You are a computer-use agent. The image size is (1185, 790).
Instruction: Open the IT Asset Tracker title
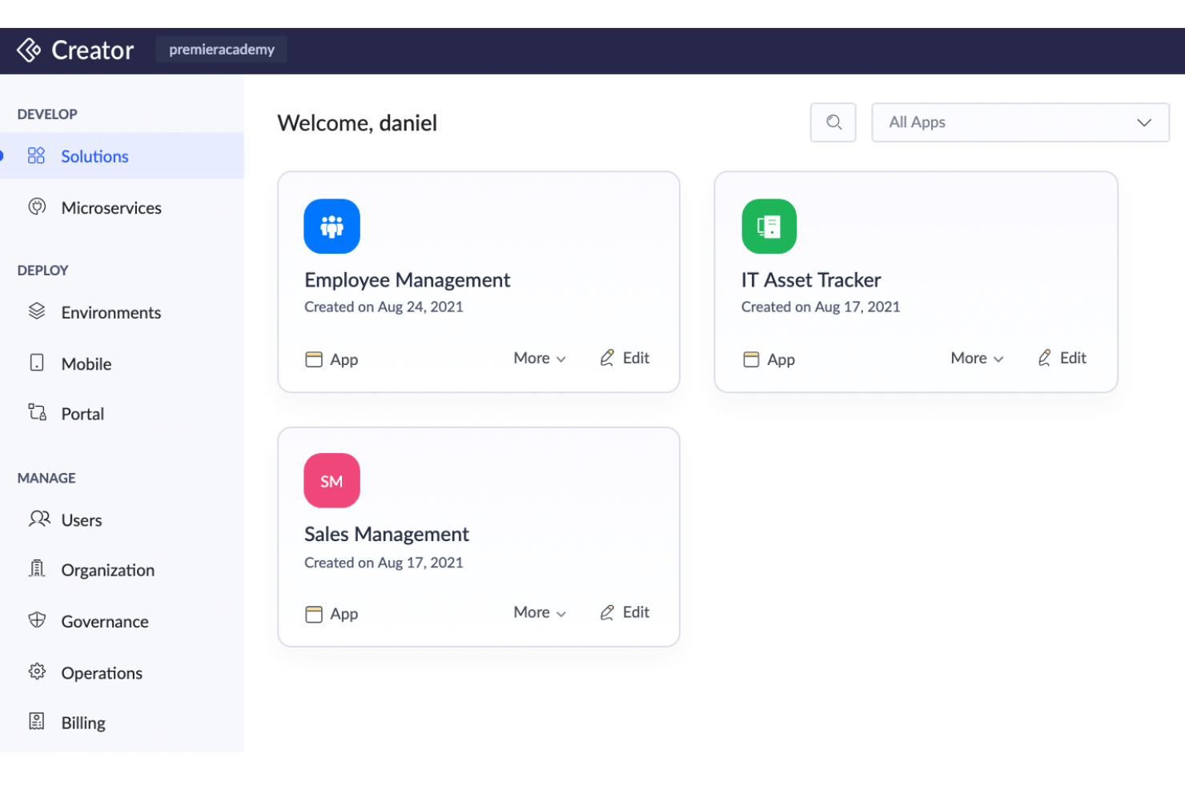pos(811,280)
